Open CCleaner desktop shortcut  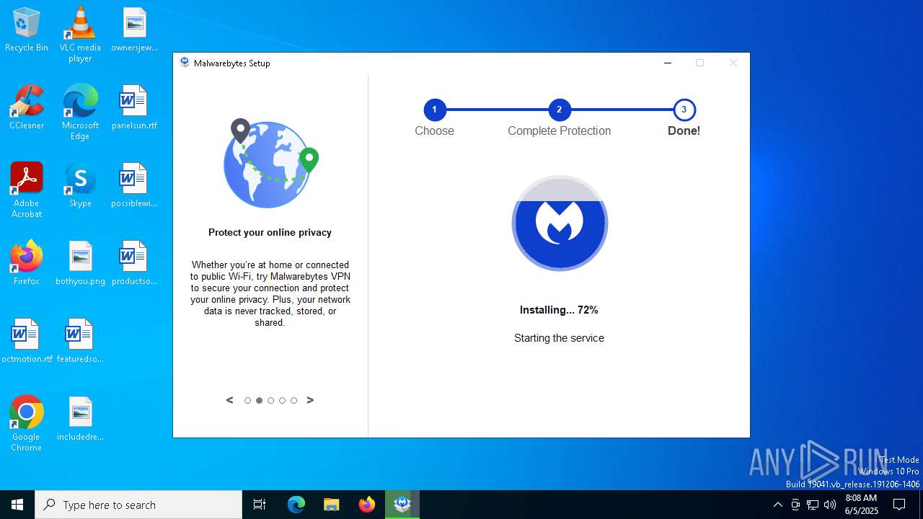[27, 108]
